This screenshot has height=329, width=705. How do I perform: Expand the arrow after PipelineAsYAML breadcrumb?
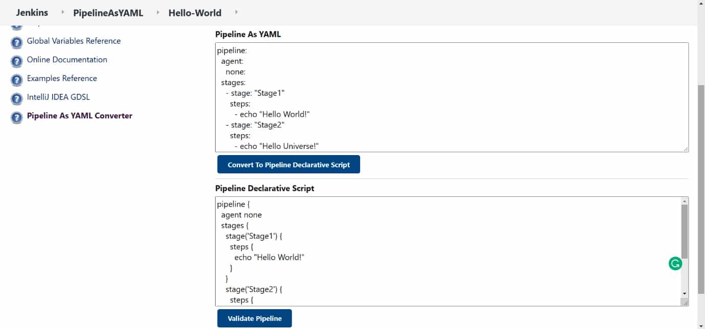[x=158, y=12]
